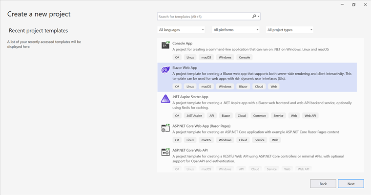Maximize or restore the dialog window
The width and height of the screenshot is (371, 195).
click(x=353, y=5)
